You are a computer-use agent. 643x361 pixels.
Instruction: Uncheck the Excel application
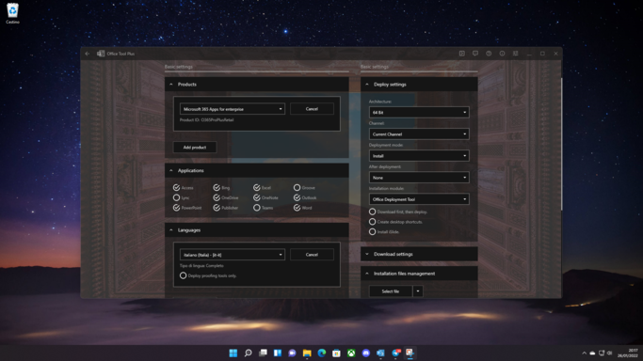click(257, 187)
